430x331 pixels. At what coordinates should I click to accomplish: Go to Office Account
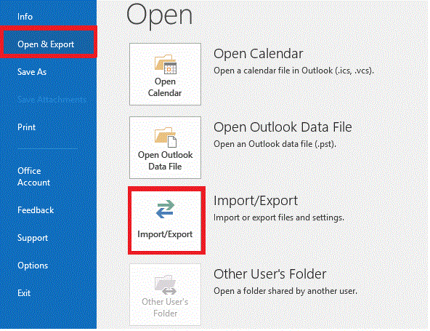click(x=33, y=177)
